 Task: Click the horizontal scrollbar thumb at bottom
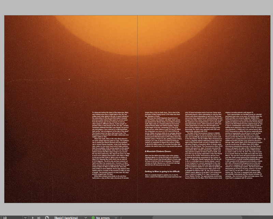point(197,218)
